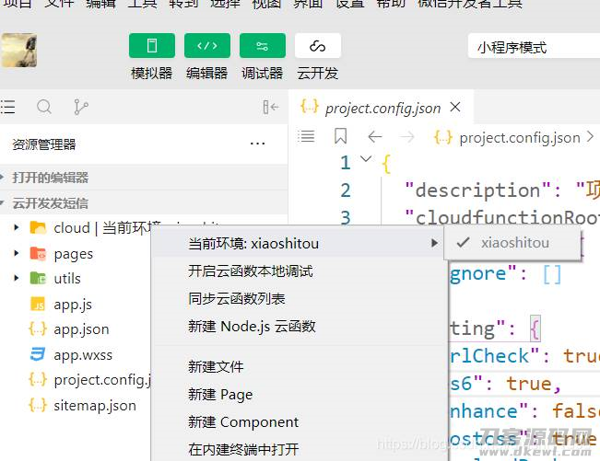Choose 同步云函数列表 from context menu
The image size is (600, 461).
tap(237, 299)
